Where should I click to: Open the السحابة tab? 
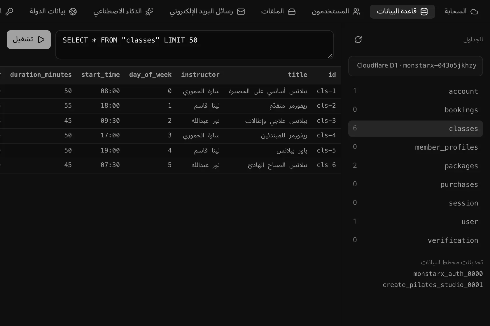click(x=461, y=12)
